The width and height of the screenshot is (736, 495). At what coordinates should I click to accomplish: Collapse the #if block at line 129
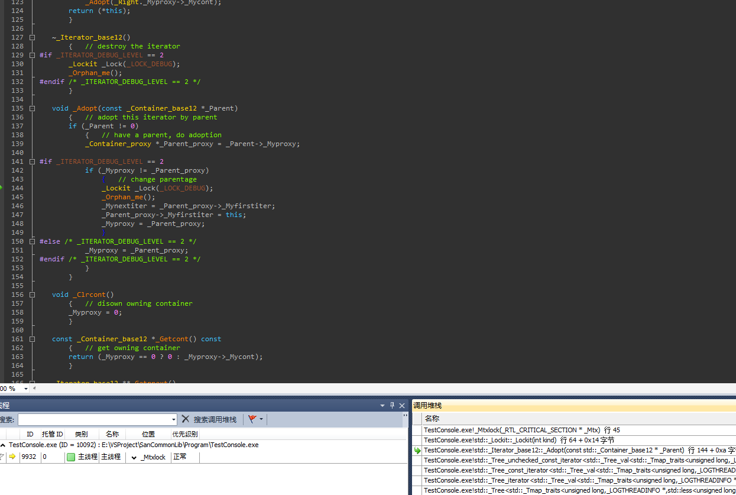pyautogui.click(x=32, y=55)
